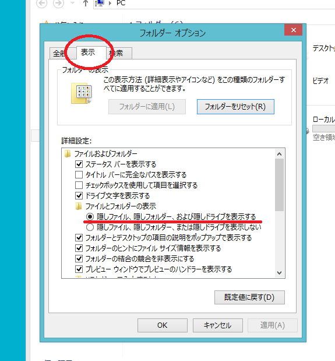The height and width of the screenshot is (361, 335).
Task: Click the 適用(A) button
Action: pyautogui.click(x=273, y=325)
